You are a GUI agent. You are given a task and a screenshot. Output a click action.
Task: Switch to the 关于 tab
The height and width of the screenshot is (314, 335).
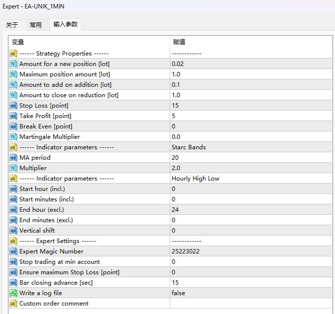click(12, 25)
